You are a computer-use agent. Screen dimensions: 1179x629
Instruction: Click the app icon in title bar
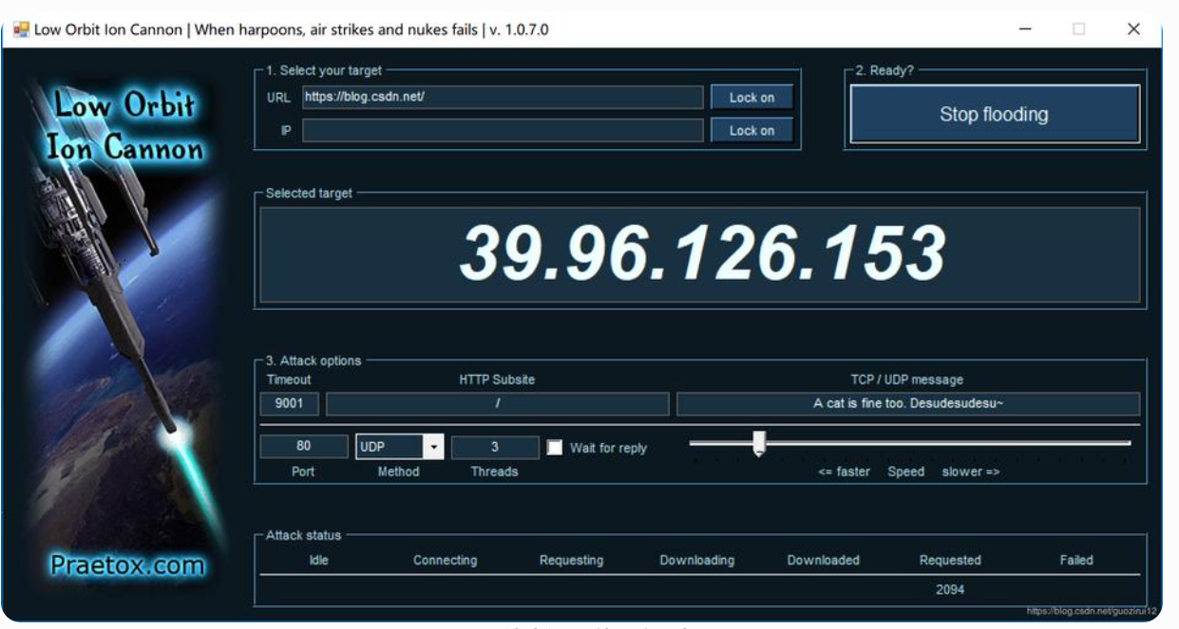(21, 29)
